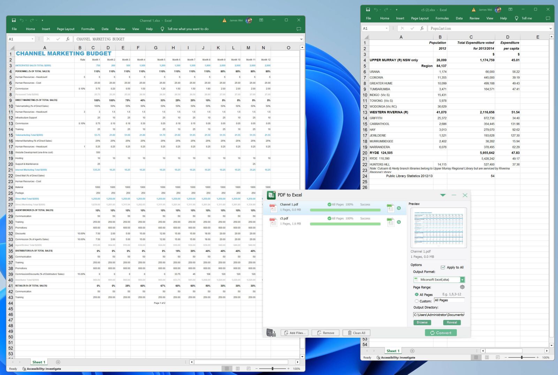The width and height of the screenshot is (558, 375).
Task: Open the PDF to Excel title bar menu arrow
Action: [x=443, y=195]
